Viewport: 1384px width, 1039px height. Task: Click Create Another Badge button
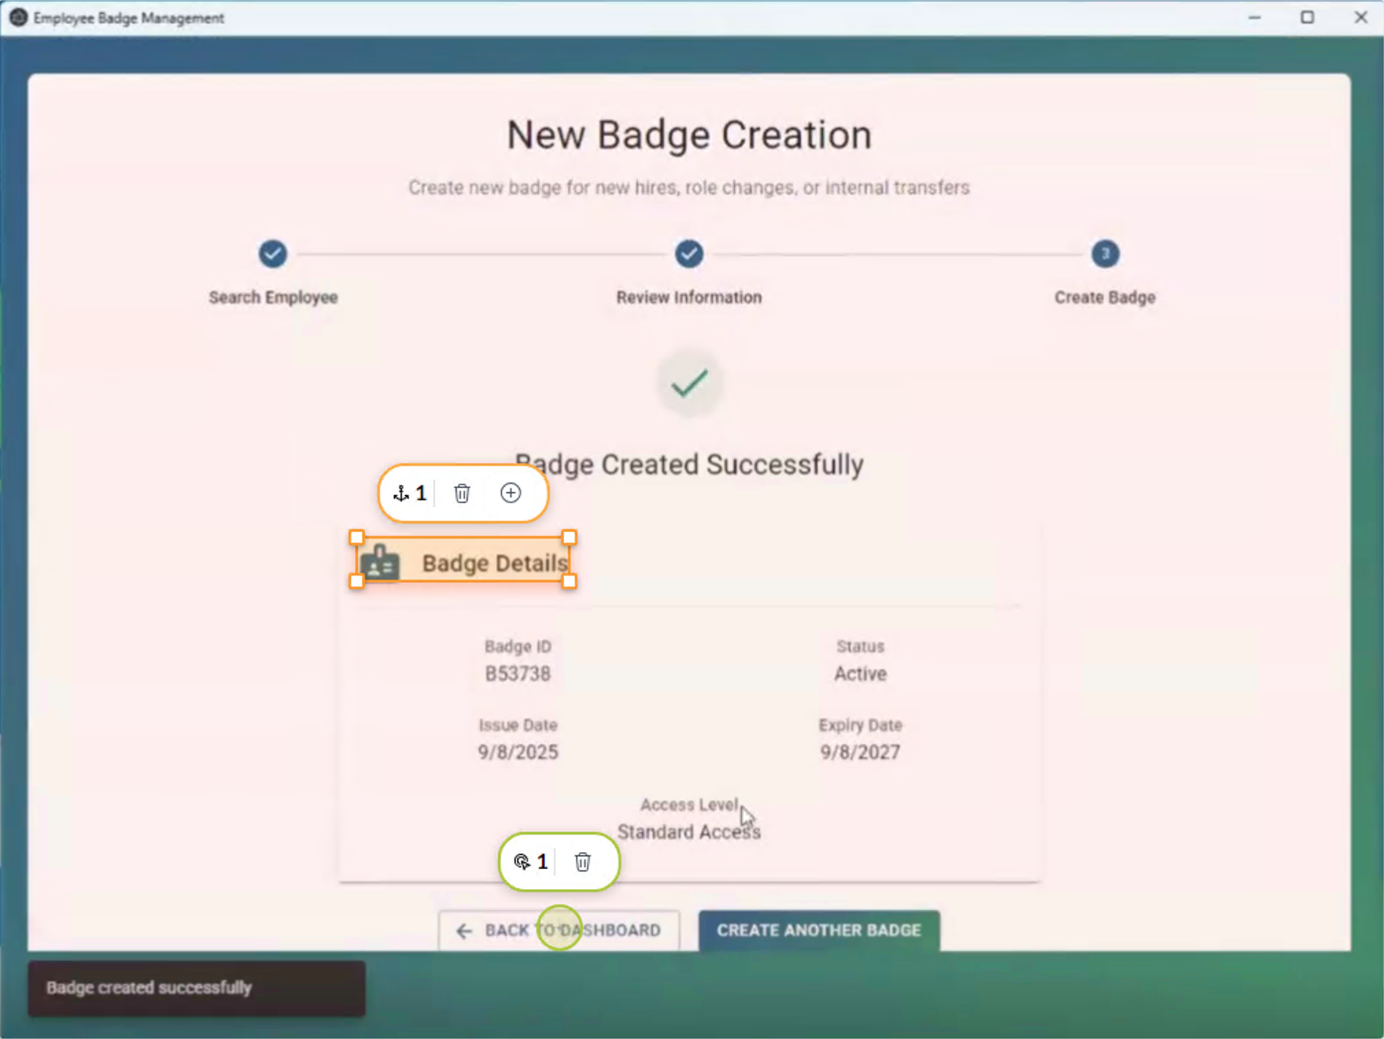(819, 930)
